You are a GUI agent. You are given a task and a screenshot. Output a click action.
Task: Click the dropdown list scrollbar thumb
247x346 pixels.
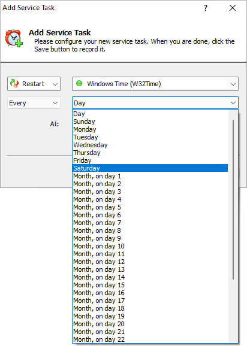point(233,200)
